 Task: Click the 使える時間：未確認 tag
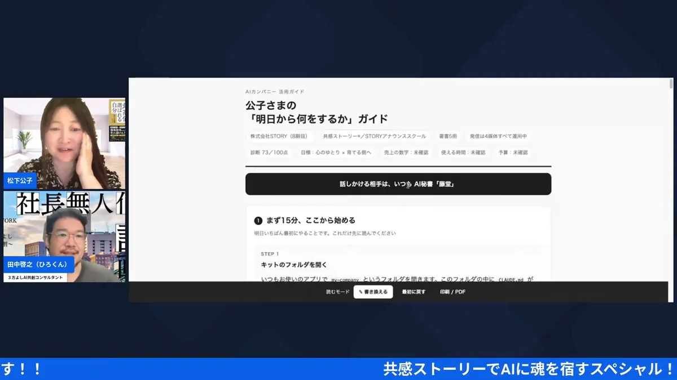coord(463,153)
